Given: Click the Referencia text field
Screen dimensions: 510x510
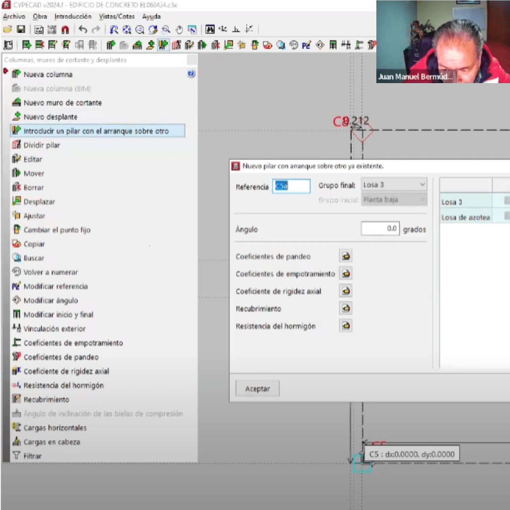Looking at the screenshot, I should click(291, 187).
